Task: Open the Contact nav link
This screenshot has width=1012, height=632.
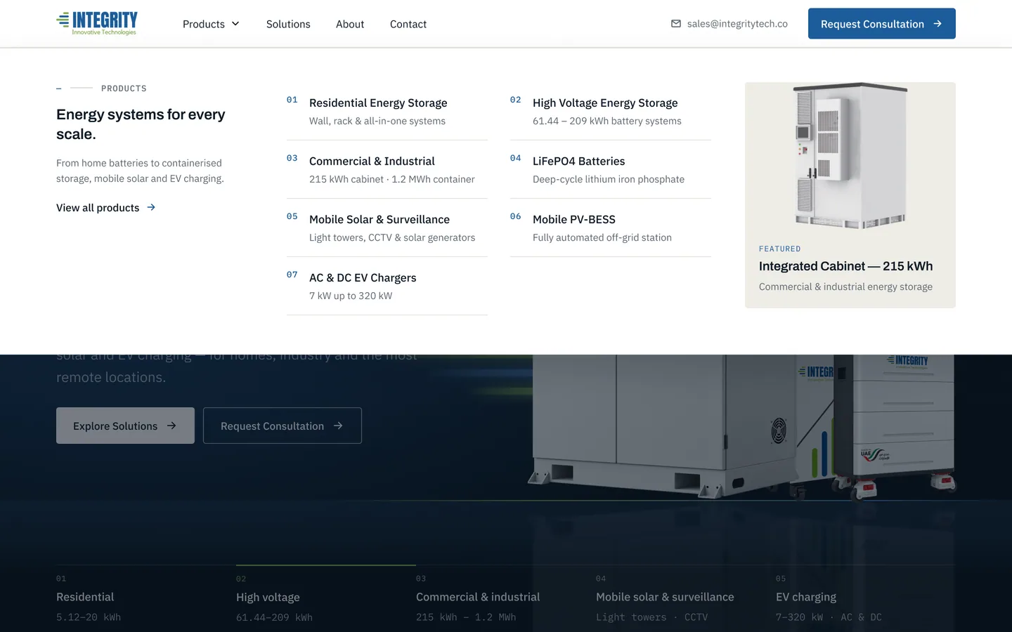Action: [408, 24]
